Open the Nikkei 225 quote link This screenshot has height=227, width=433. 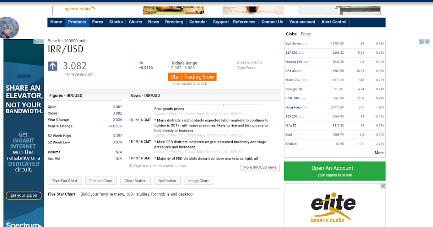click(293, 80)
